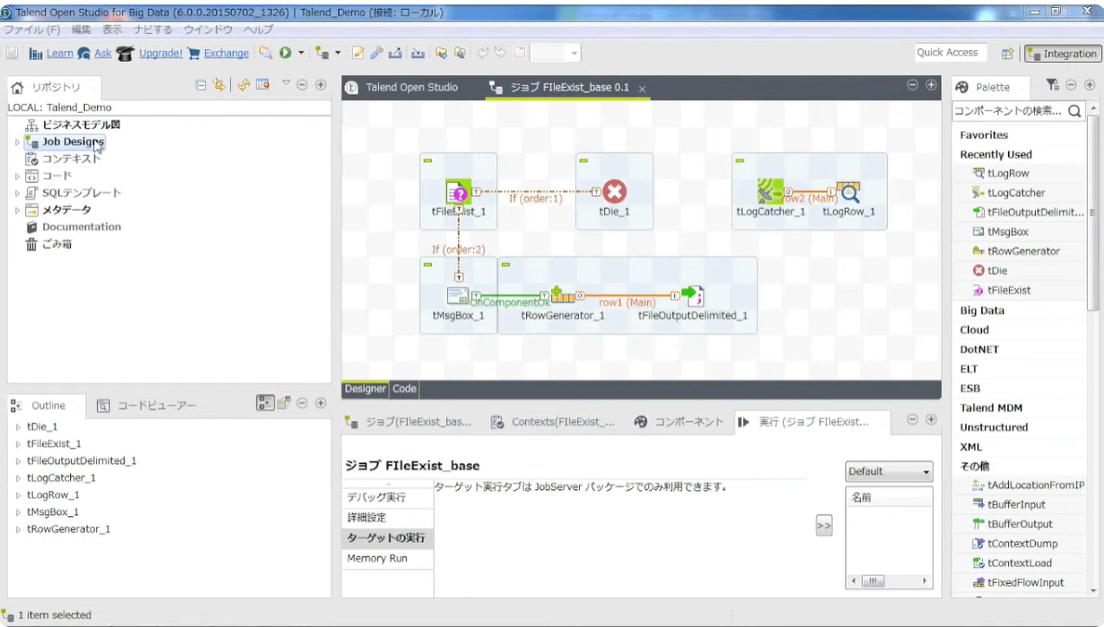Click the link-with-editor icon in repository
Screen dimensions: 1104x627
pyautogui.click(x=218, y=85)
